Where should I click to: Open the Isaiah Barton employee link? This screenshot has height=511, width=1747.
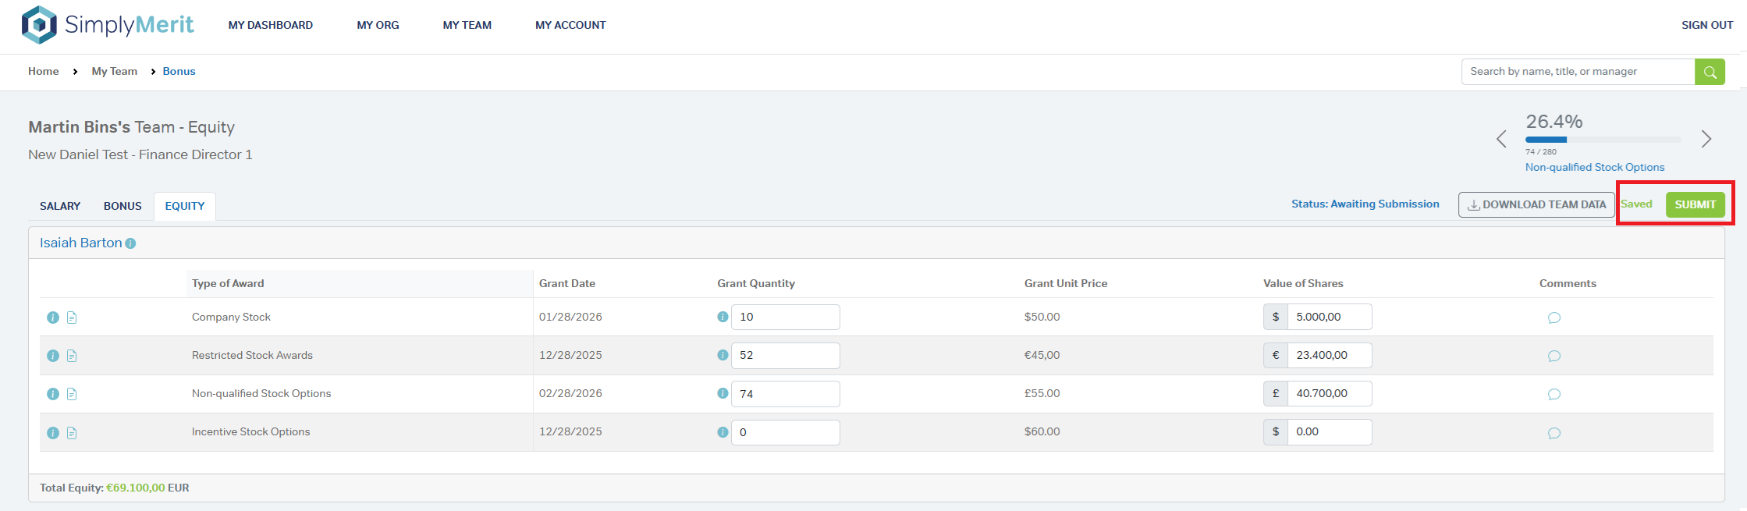80,243
